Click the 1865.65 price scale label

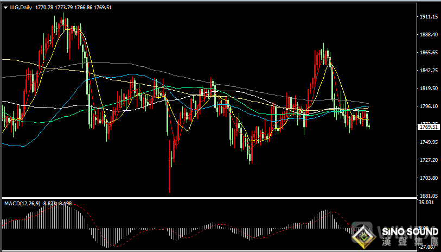pyautogui.click(x=429, y=53)
